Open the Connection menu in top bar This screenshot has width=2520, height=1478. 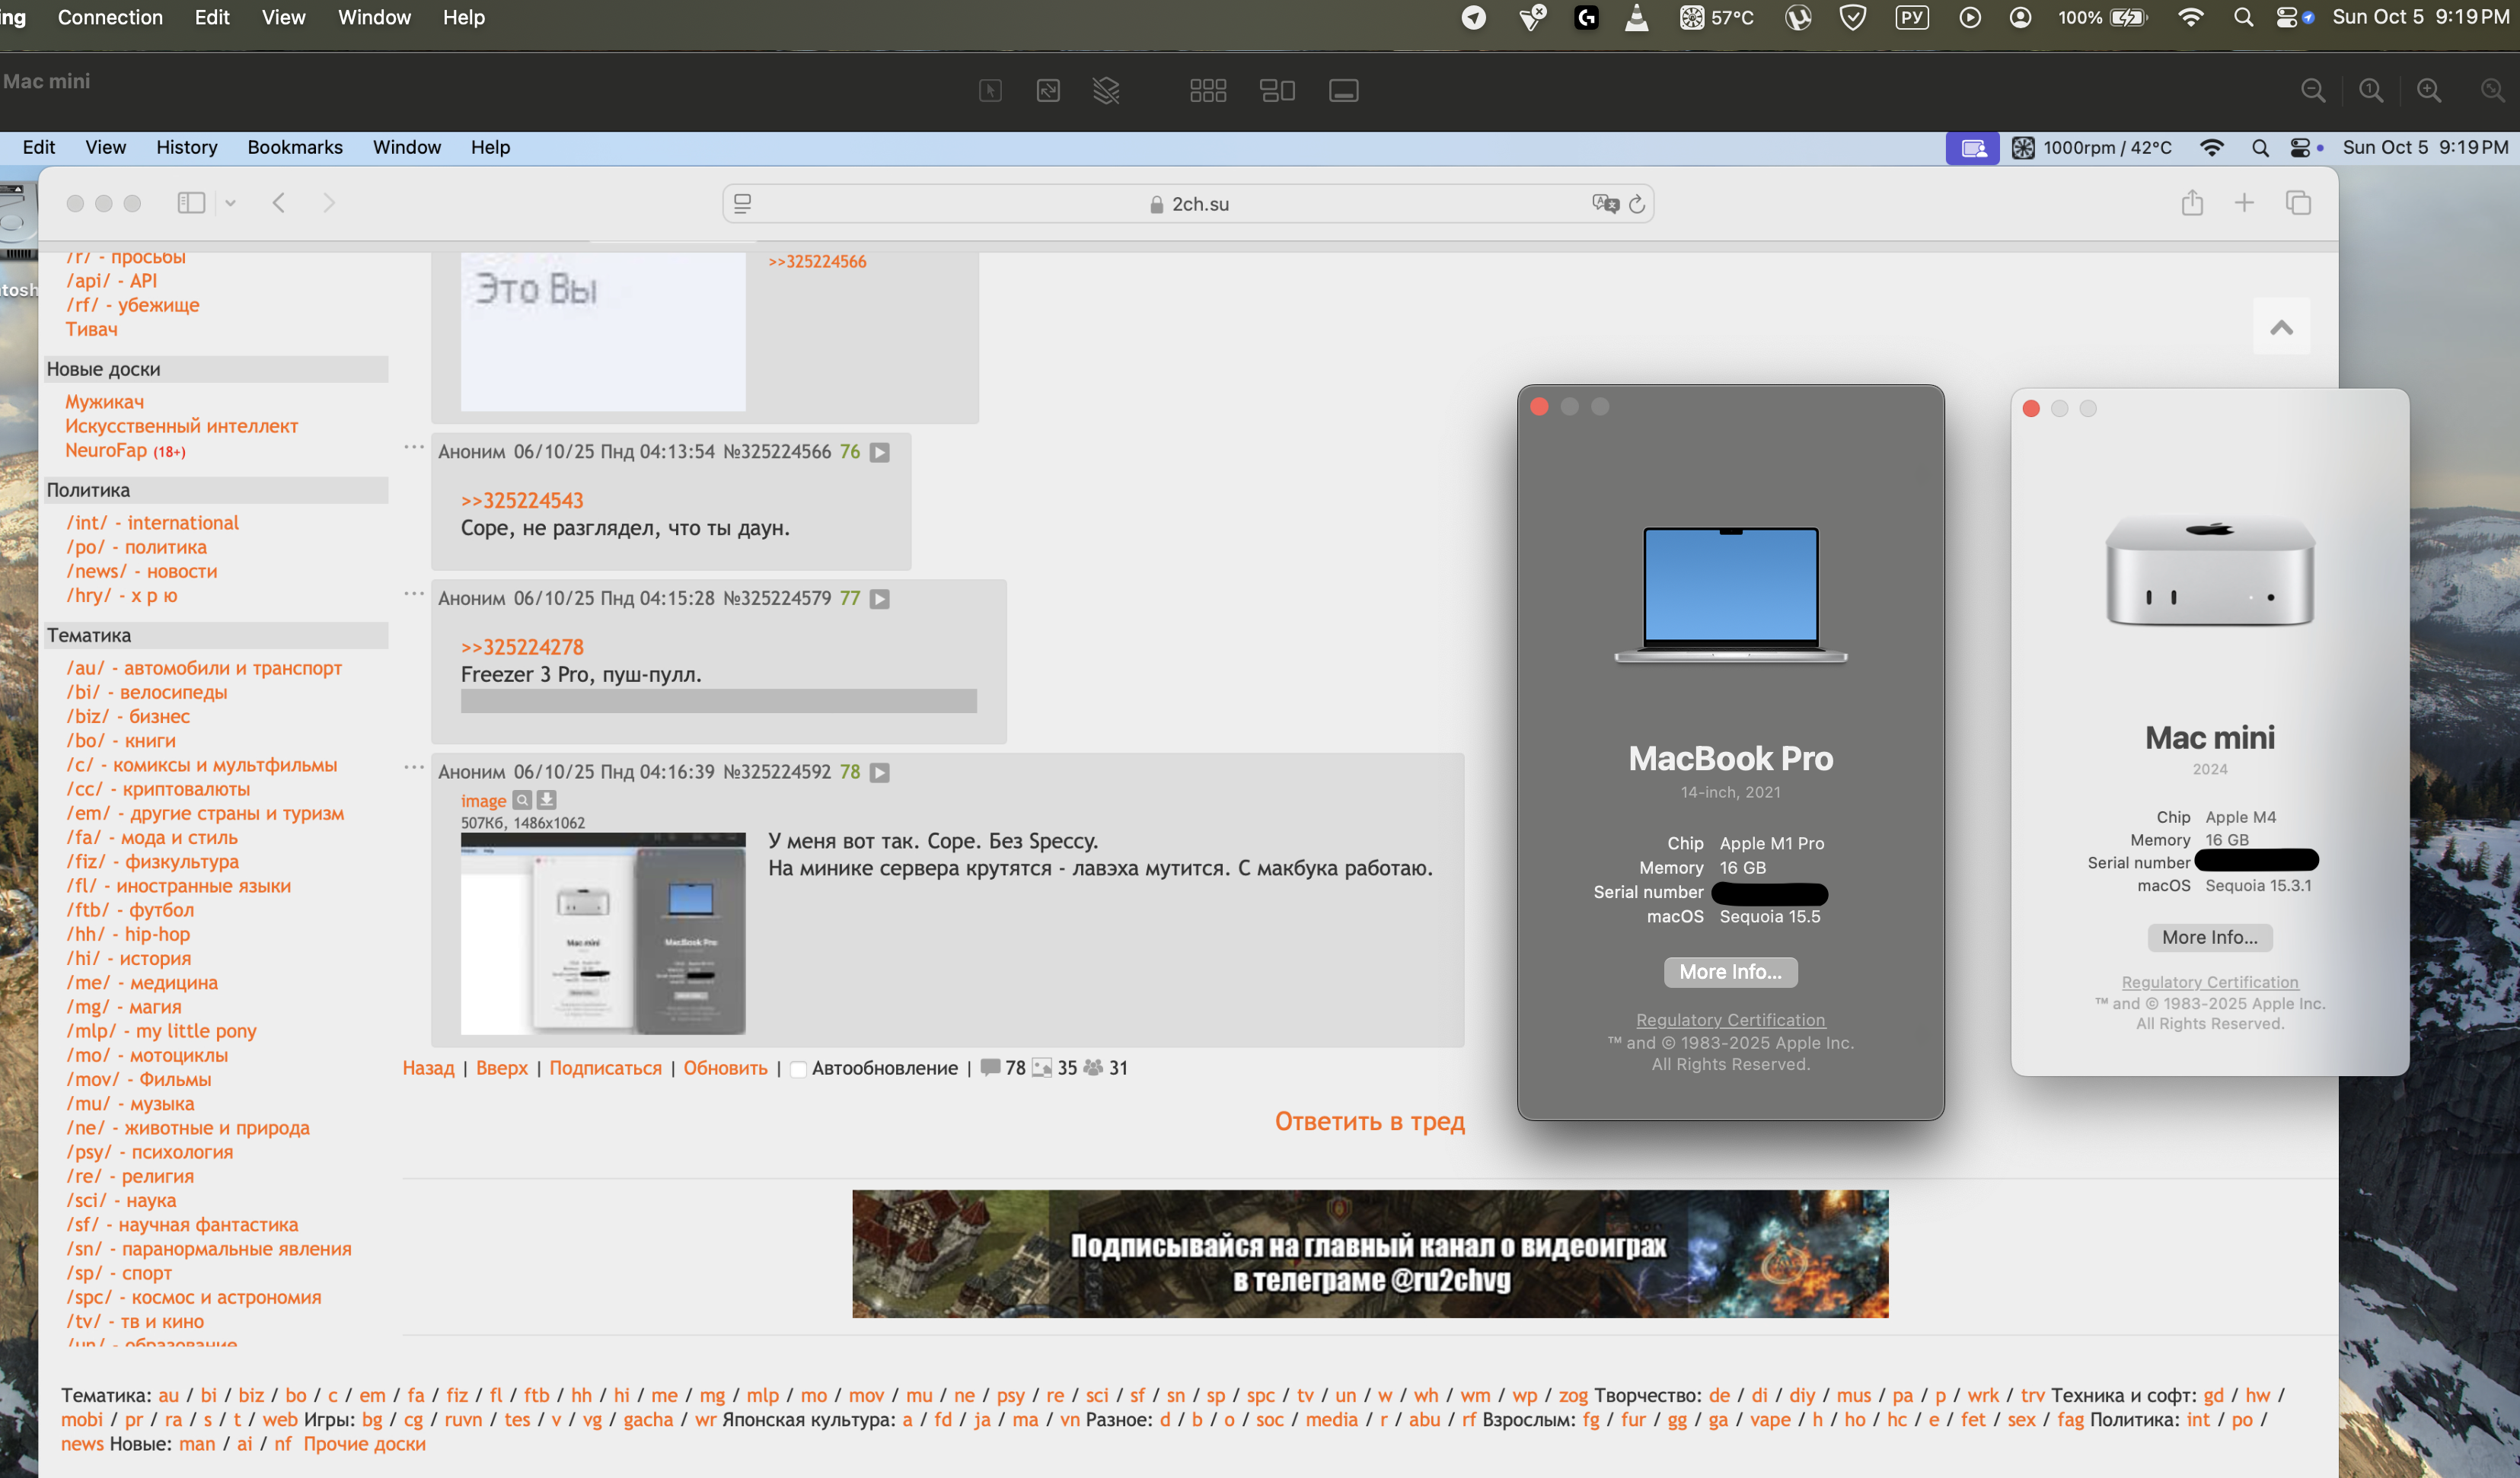[110, 17]
